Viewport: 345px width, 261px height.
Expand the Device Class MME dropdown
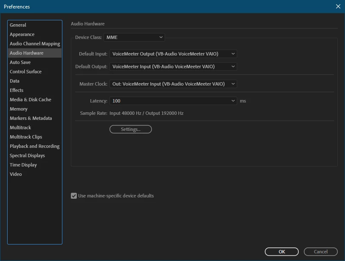click(x=134, y=37)
